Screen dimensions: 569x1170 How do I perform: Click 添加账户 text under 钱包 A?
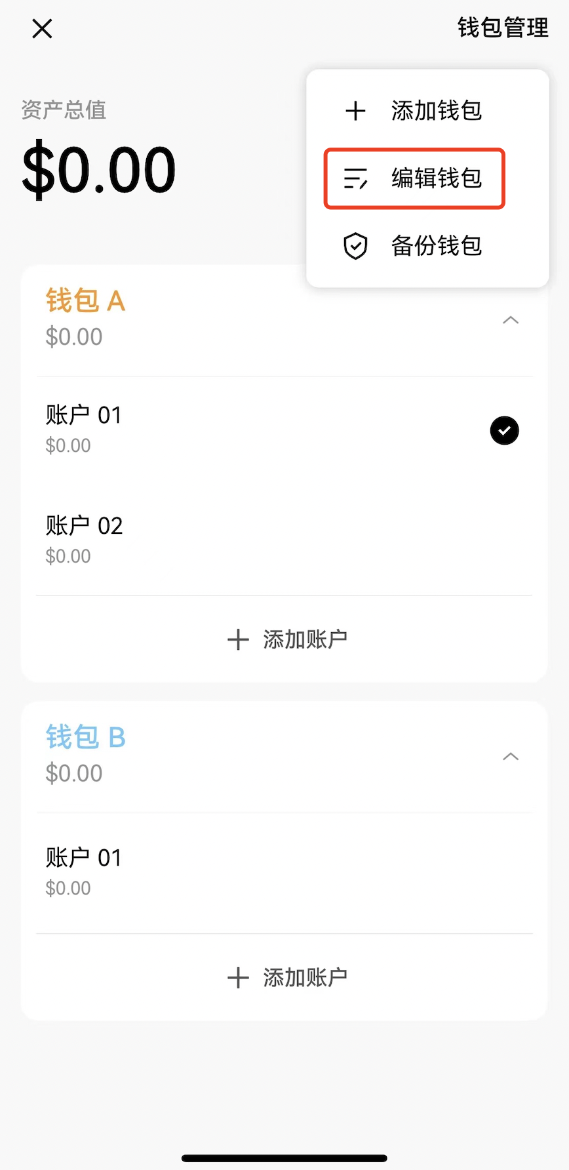tap(305, 639)
